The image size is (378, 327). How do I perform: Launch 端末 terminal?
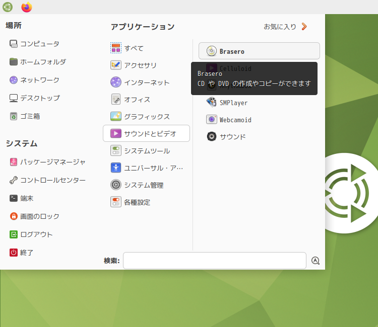pyautogui.click(x=22, y=198)
